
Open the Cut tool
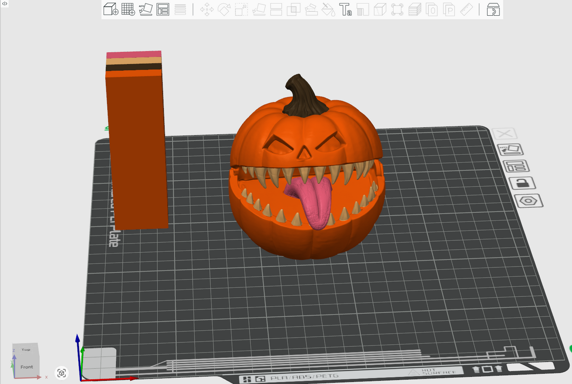point(276,10)
